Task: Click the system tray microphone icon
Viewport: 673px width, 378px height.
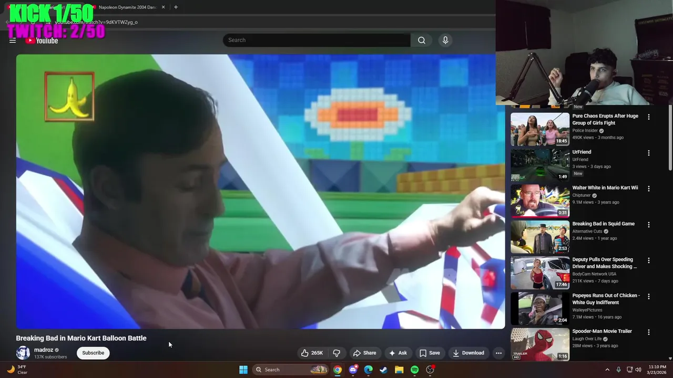Action: click(x=618, y=370)
